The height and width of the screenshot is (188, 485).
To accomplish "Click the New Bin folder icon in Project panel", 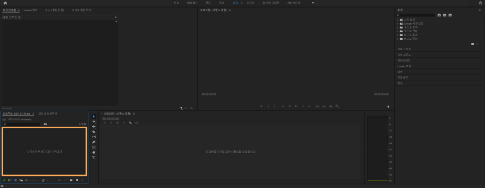I will pos(71,180).
